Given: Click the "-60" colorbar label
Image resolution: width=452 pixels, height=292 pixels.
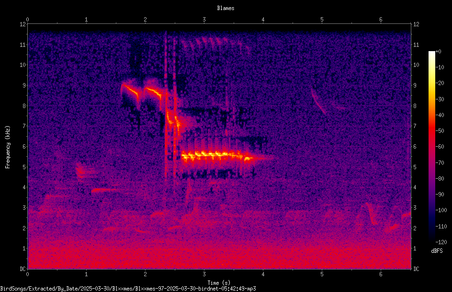Looking at the screenshot, I should coord(440,147).
